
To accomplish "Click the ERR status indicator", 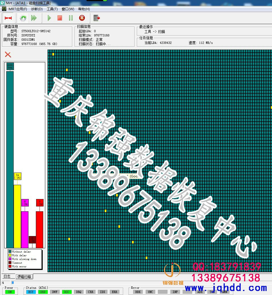I will tap(114, 292).
